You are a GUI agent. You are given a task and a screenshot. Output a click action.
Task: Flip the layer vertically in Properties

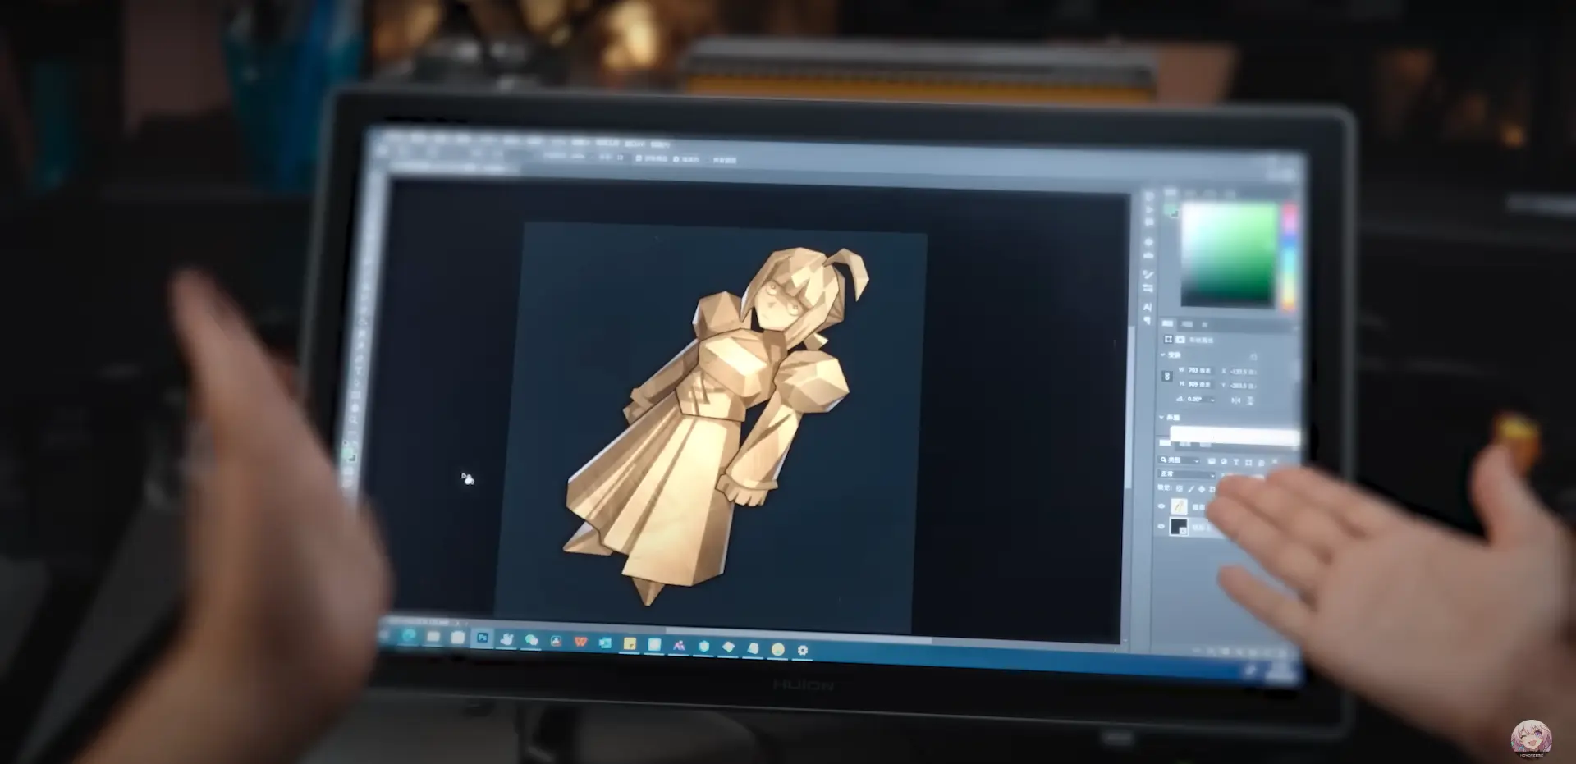[1250, 400]
